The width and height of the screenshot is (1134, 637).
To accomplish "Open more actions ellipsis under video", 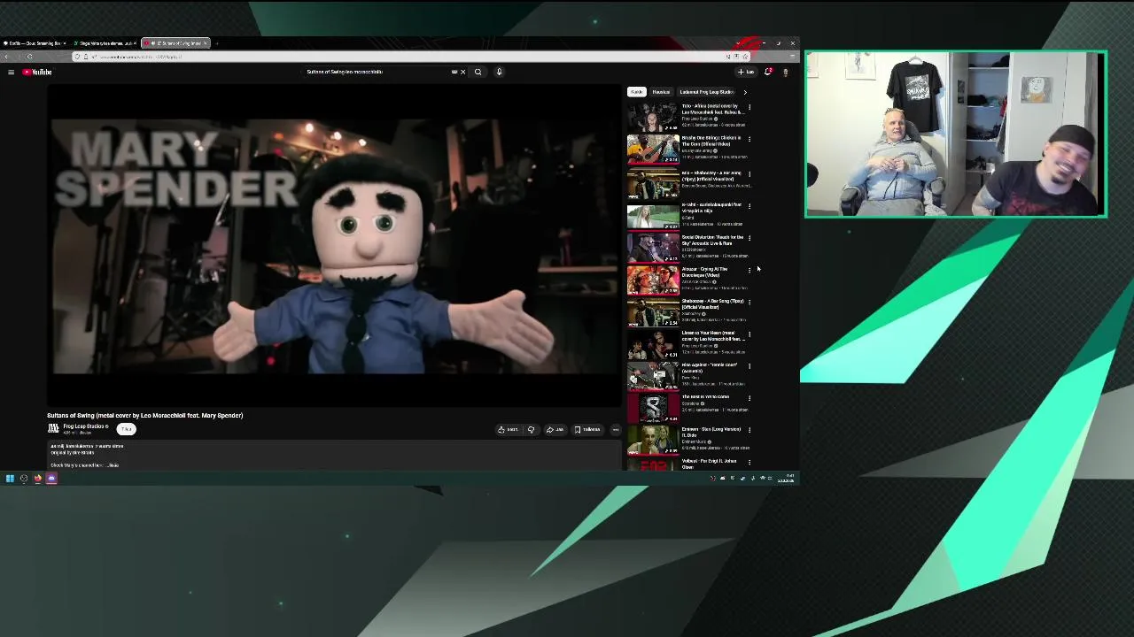I will [616, 429].
